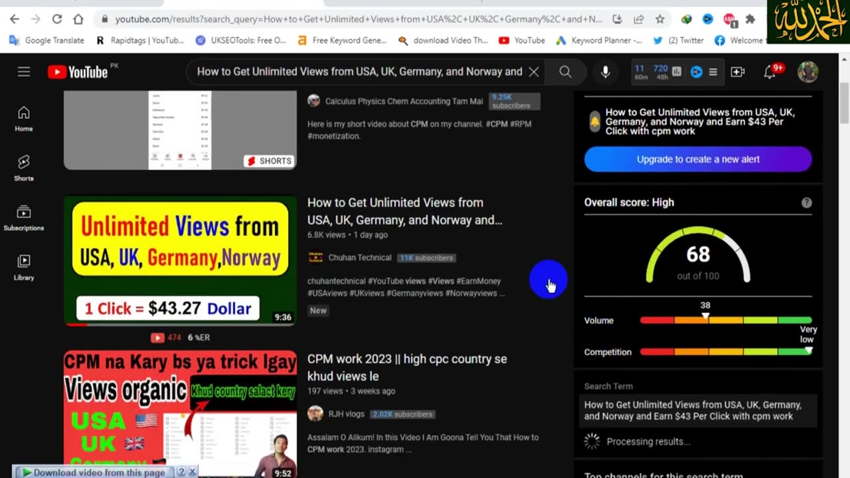Open the IDM globe extension icon
The image size is (850, 478).
coord(687,19)
